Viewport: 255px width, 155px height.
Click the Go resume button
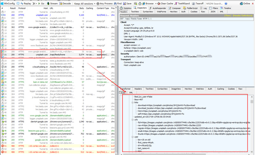41,4
